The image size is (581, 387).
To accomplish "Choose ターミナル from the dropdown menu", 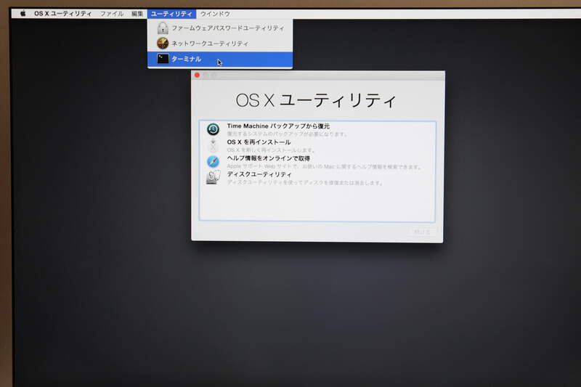I will [186, 59].
